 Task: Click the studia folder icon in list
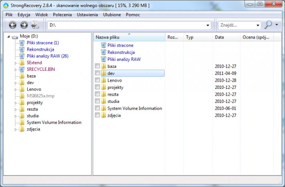[104, 101]
